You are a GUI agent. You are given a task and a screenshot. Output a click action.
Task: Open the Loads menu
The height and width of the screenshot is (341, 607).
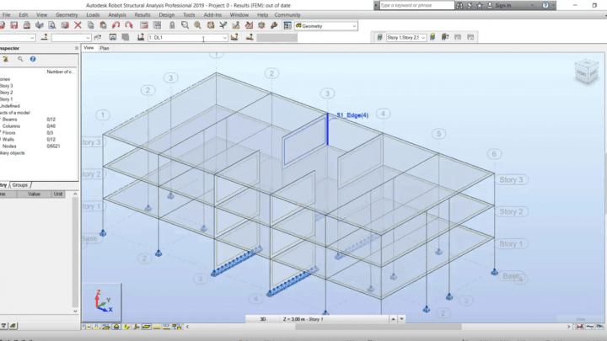pos(93,14)
